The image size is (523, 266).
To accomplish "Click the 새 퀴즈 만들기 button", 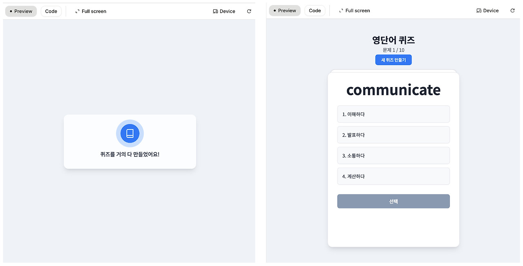I will point(393,60).
